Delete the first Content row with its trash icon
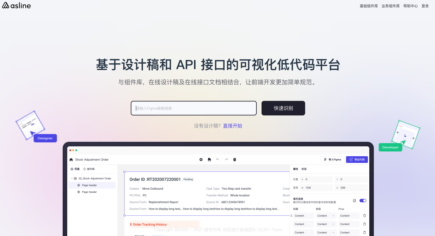 (364, 216)
